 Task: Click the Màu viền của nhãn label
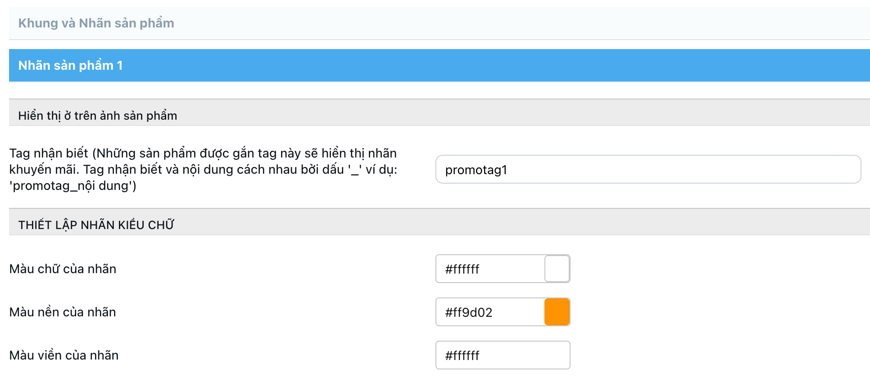pos(64,355)
